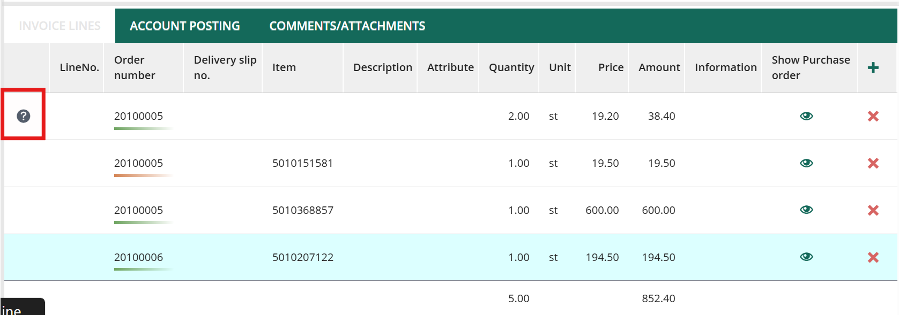Image resolution: width=899 pixels, height=315 pixels.
Task: Show purchase order for 38.40 line
Action: (x=806, y=116)
